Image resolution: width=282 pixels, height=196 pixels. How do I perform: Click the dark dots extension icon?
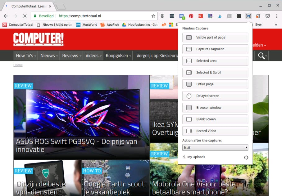pos(172,16)
